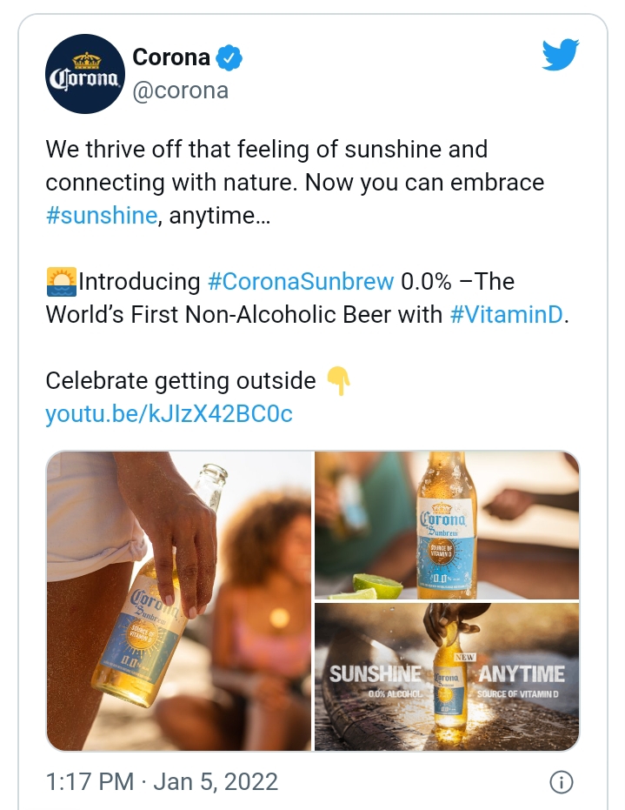Open the #VitaminD hashtag
The image size is (625, 810).
[506, 315]
